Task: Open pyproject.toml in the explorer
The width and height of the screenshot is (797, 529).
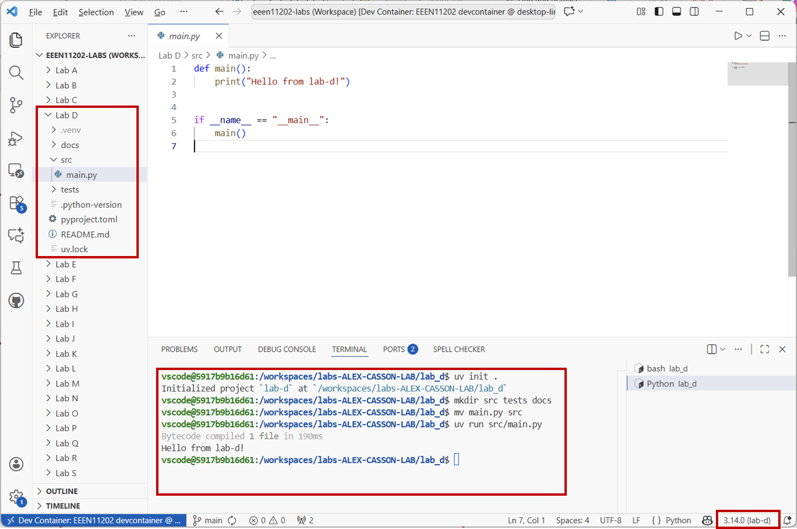Action: [89, 219]
